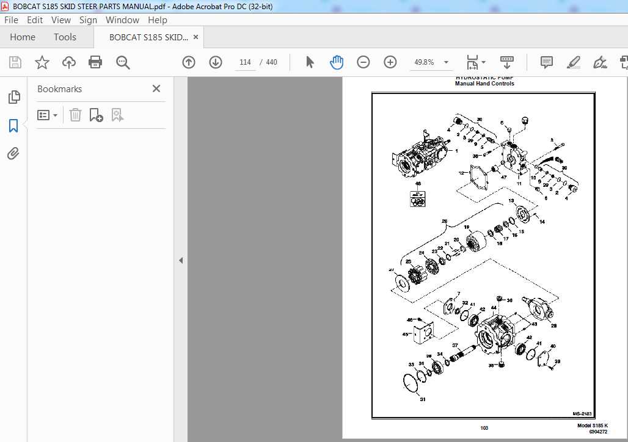Select the BOBCAT S185 SKID document tab

[148, 37]
